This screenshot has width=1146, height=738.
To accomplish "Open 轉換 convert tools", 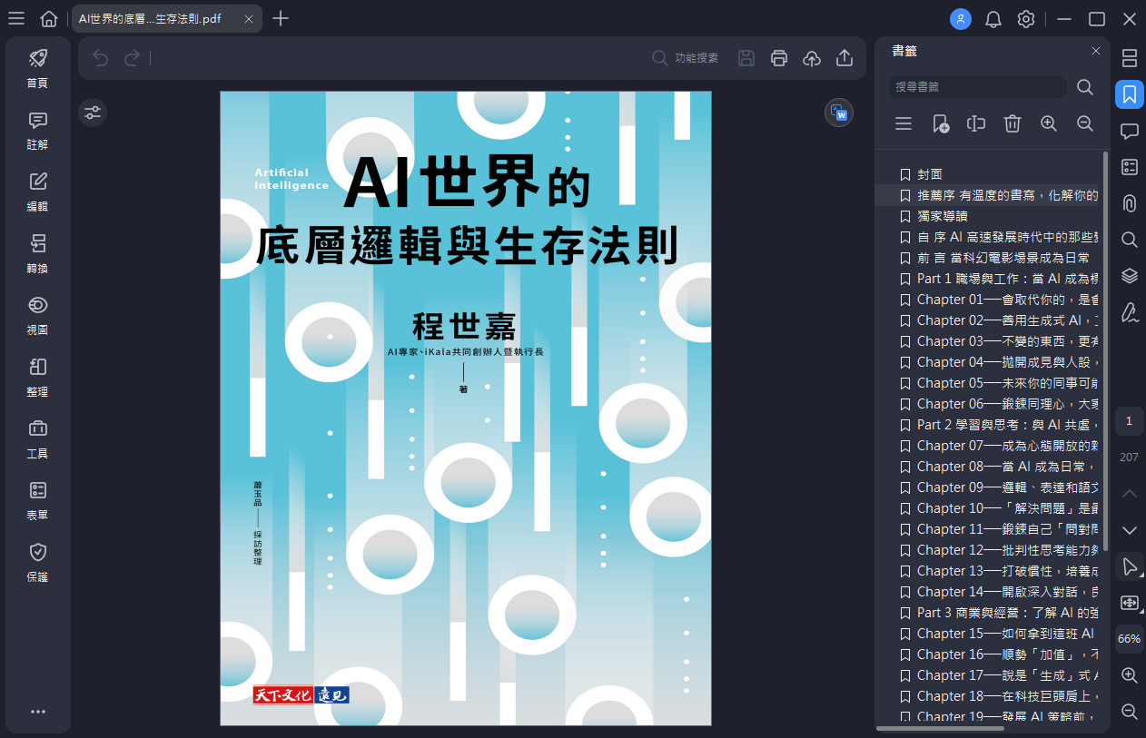I will (37, 254).
